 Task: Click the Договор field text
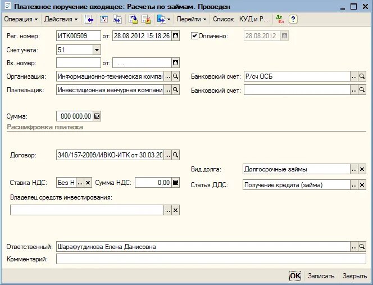pos(110,155)
